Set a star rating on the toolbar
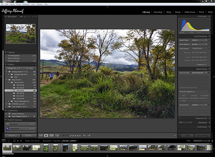Image resolution: width=215 pixels, height=157 pixels. point(75,136)
